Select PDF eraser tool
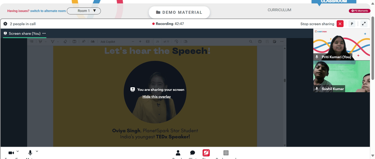This screenshot has width=375, height=159. [x=65, y=41]
